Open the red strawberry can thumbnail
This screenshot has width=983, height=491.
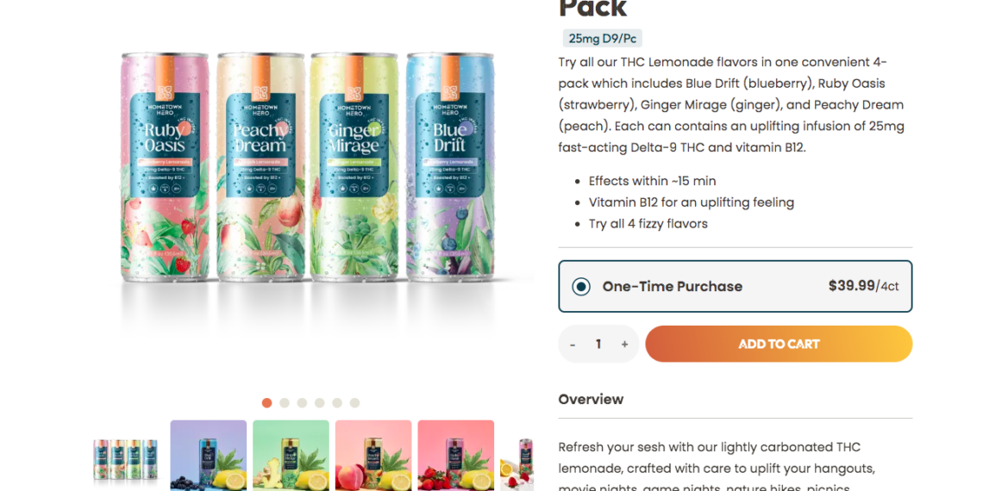456,456
